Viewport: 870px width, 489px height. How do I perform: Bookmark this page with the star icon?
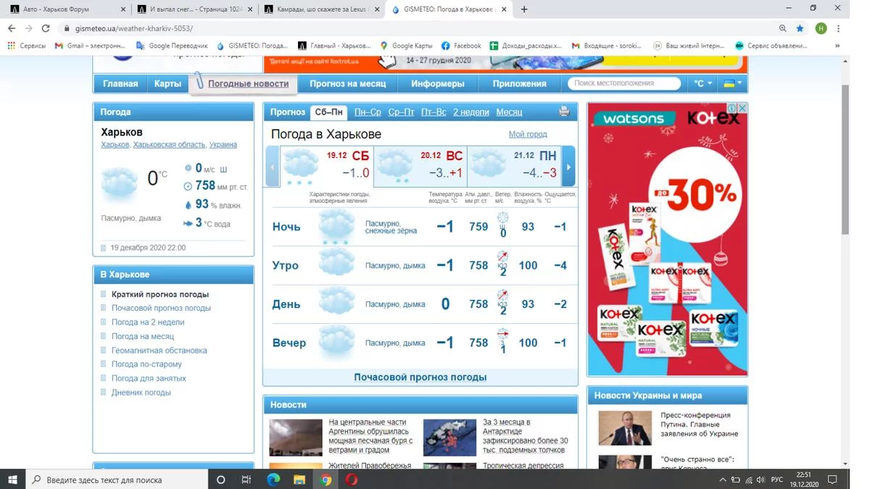point(800,28)
